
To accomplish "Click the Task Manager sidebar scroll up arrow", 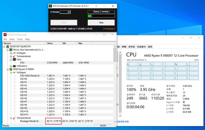I will [x=120, y=53].
